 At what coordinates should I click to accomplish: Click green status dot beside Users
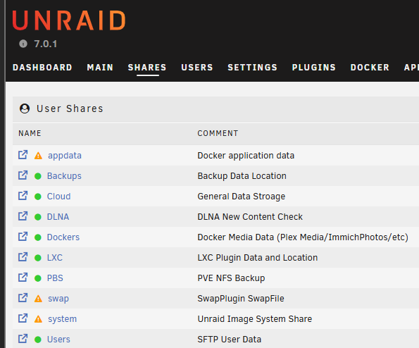tap(38, 340)
